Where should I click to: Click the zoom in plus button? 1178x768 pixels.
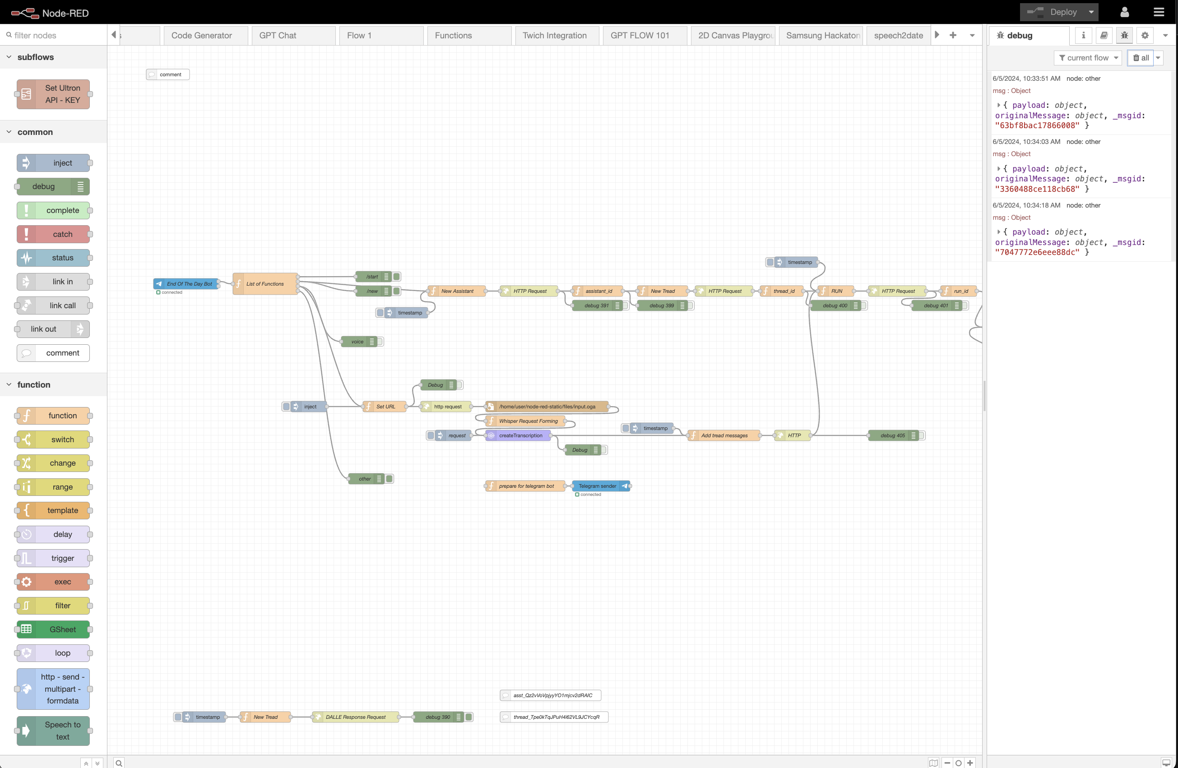click(x=970, y=763)
